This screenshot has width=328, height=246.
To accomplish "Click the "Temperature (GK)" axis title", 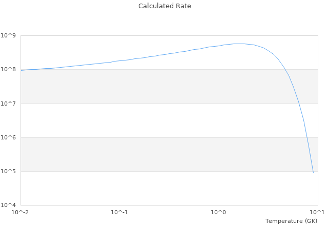I will click(x=291, y=221).
